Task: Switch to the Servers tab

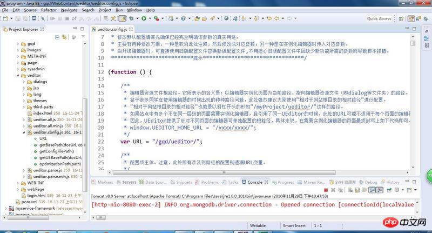Action: click(x=126, y=182)
